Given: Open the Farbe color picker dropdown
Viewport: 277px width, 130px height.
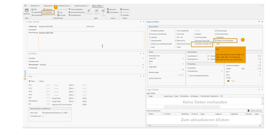Looking at the screenshot, I should coord(183,64).
